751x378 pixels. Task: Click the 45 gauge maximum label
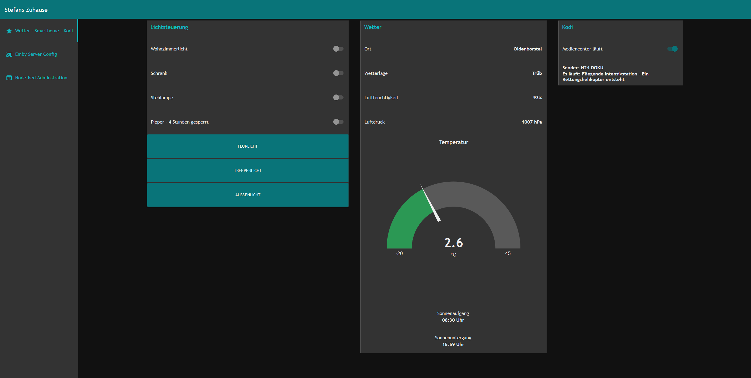(508, 253)
